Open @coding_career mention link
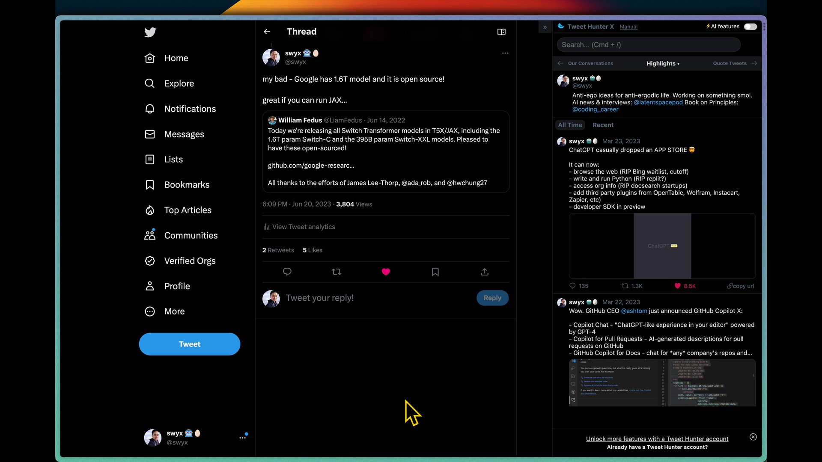822x462 pixels. [x=595, y=110]
